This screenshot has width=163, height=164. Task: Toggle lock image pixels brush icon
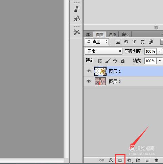(x=108, y=61)
